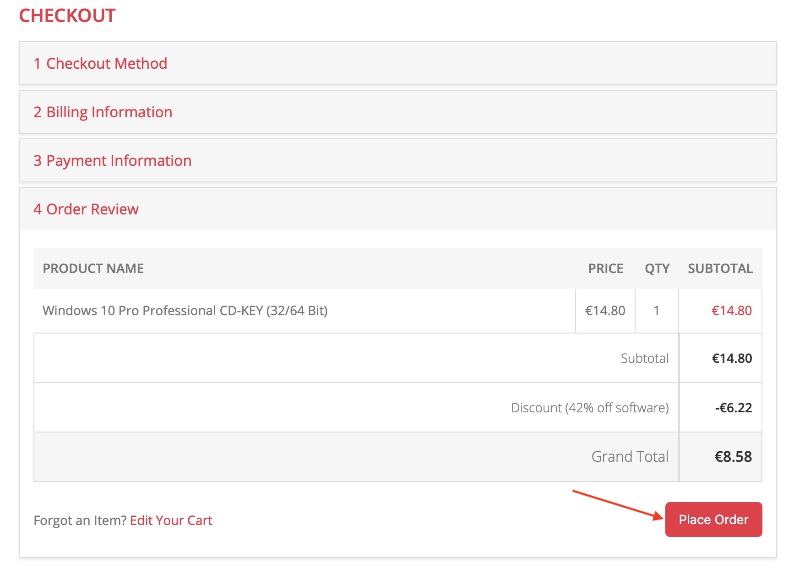Select the PRICE column header
The image size is (794, 569).
pos(605,268)
